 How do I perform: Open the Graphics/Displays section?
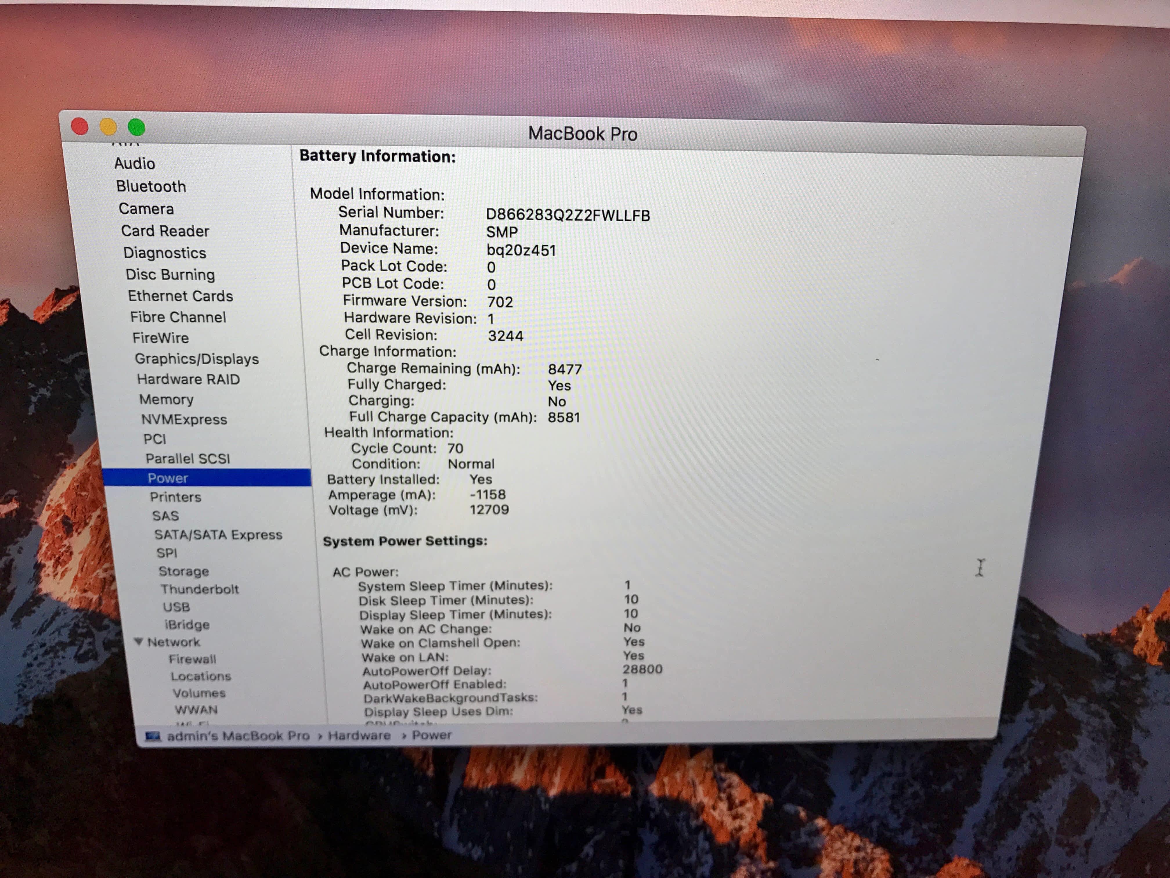point(196,359)
